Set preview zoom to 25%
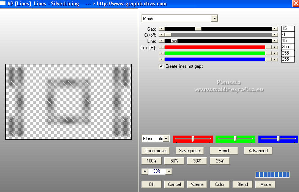This screenshot has height=192, width=299. point(220,161)
